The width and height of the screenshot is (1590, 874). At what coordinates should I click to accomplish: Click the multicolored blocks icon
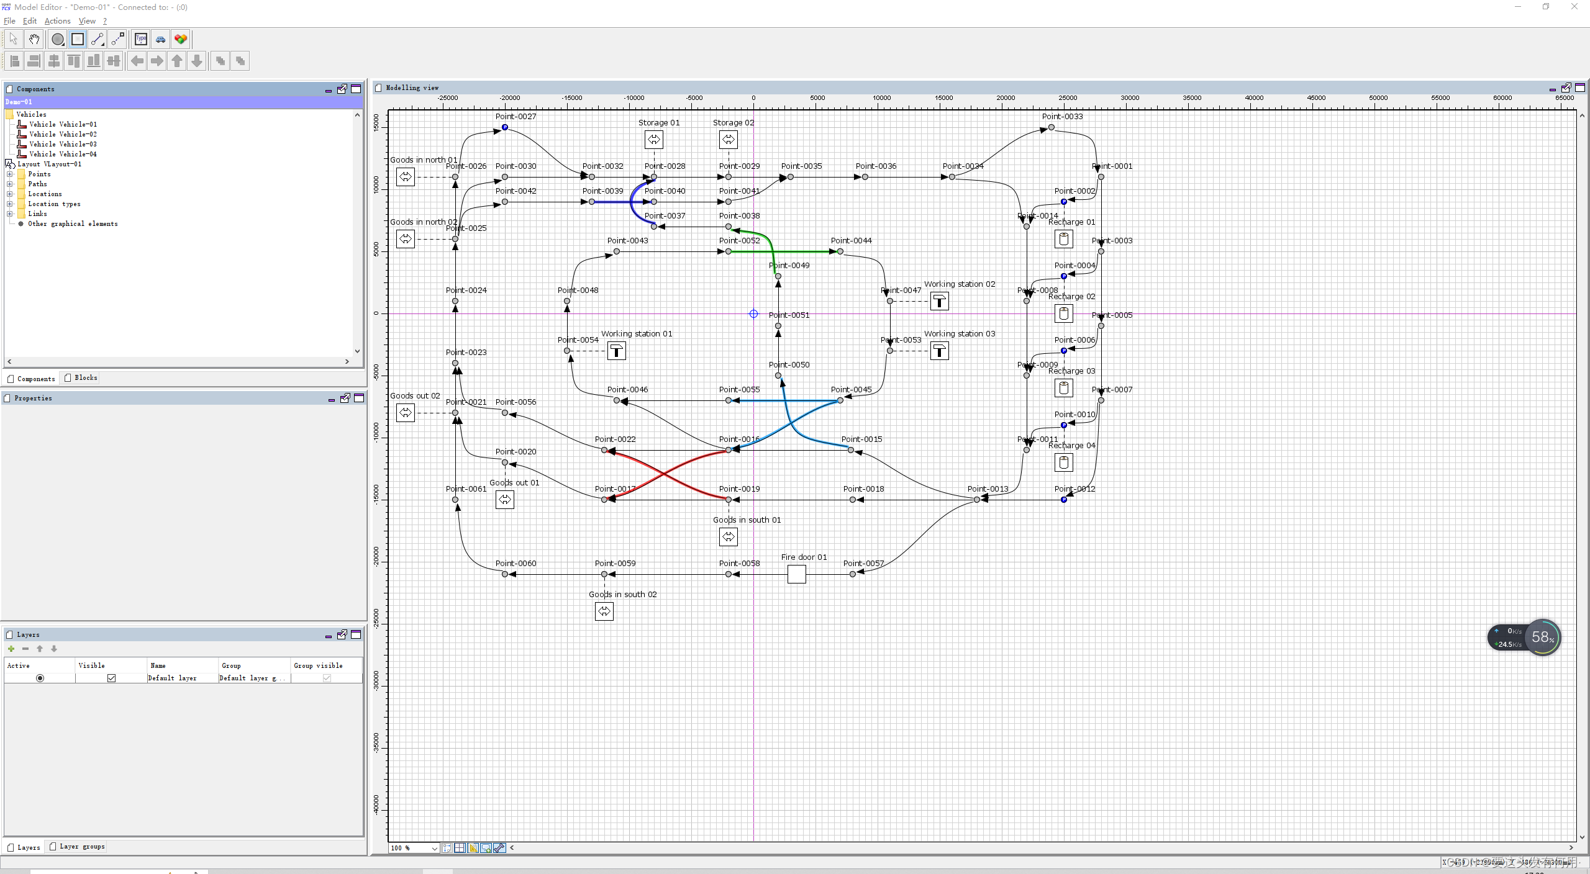181,39
